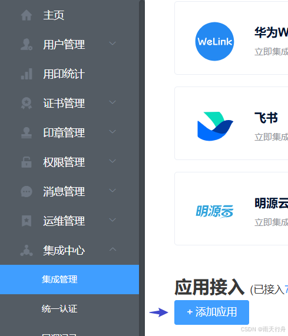Click the 应用接入 section heading

point(209,287)
